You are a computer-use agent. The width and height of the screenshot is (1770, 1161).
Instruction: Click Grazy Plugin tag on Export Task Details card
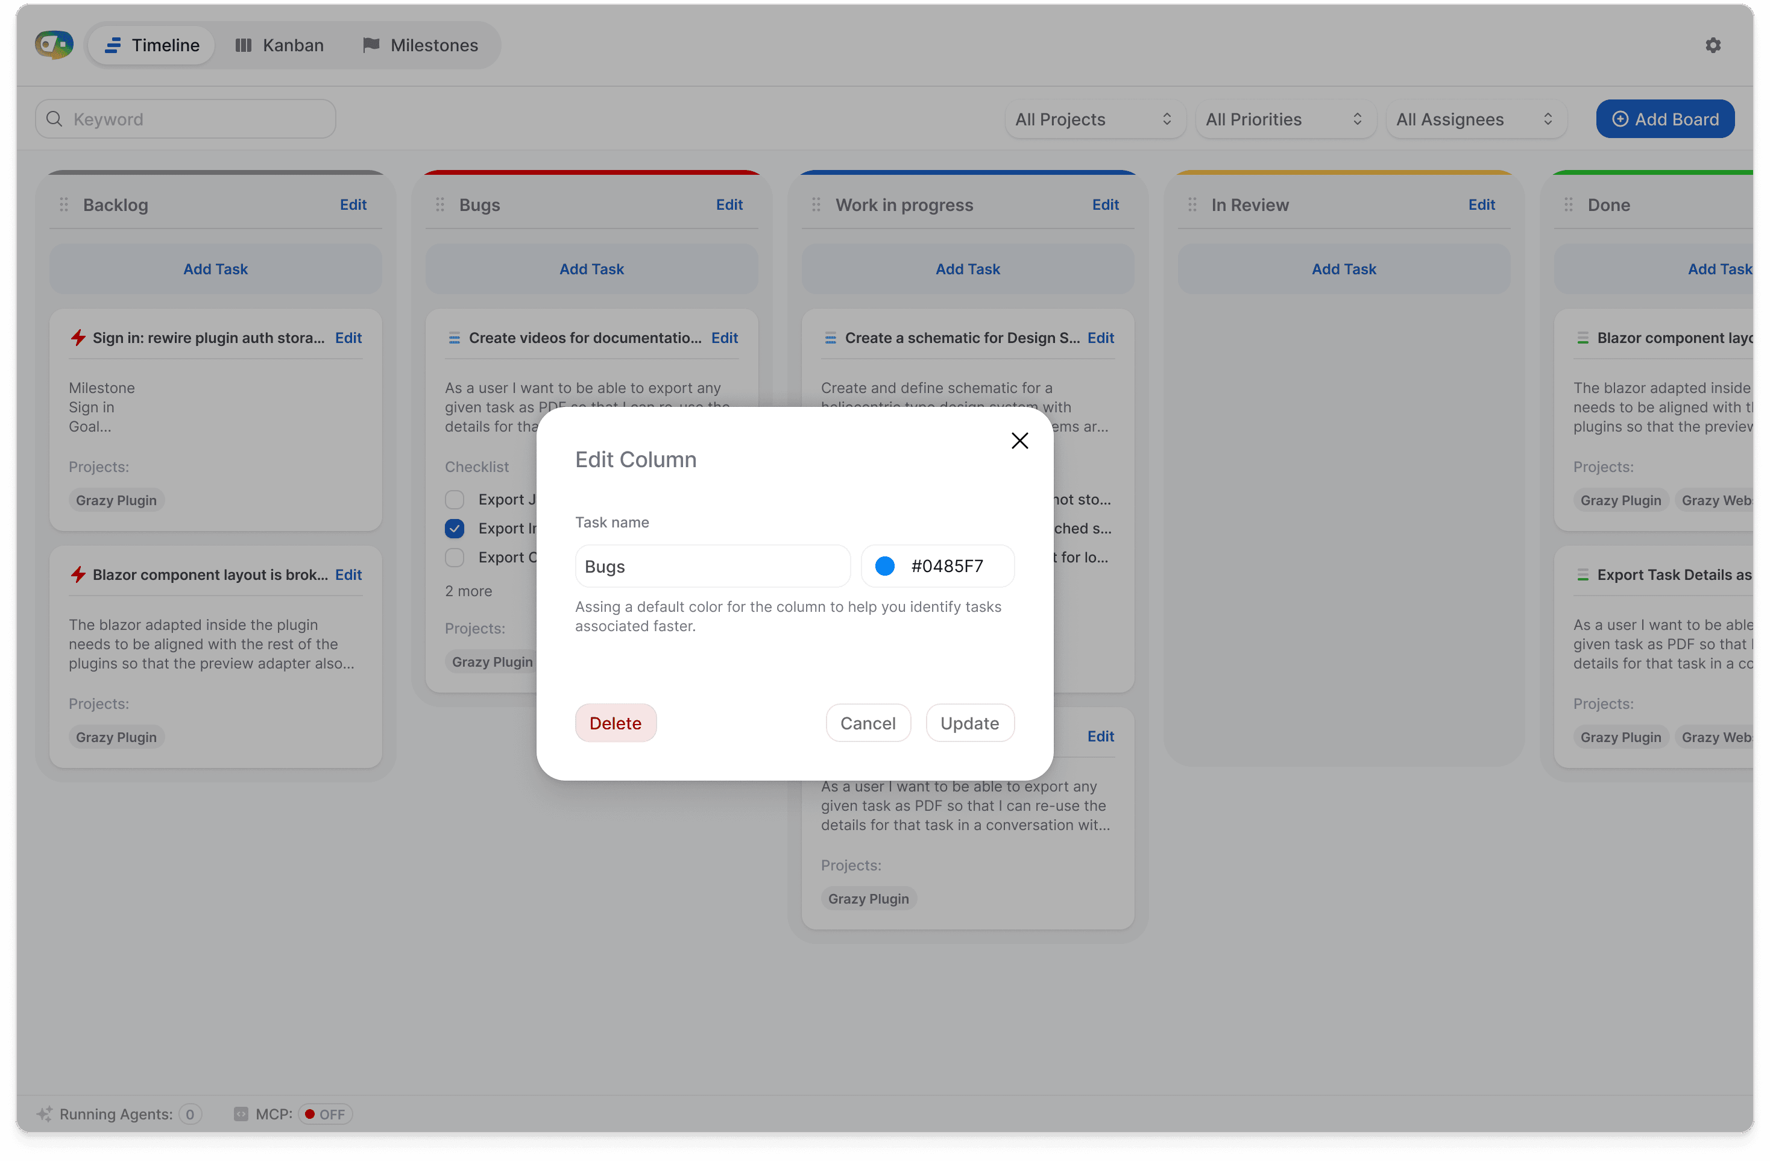pos(1620,738)
